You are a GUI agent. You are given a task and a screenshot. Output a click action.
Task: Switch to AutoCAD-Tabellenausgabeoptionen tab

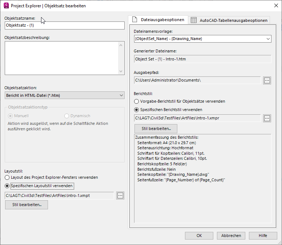pos(229,20)
